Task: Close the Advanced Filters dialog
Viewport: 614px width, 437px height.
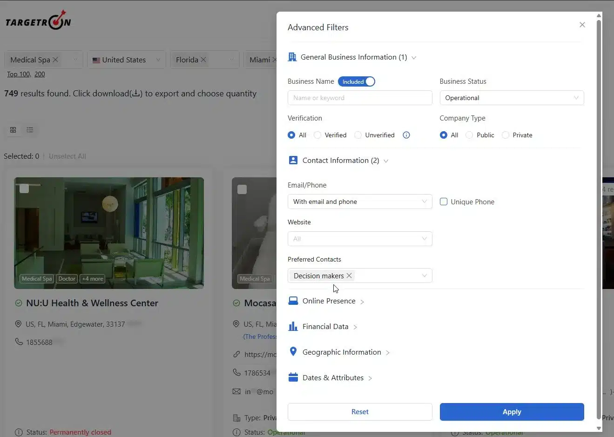Action: [582, 25]
